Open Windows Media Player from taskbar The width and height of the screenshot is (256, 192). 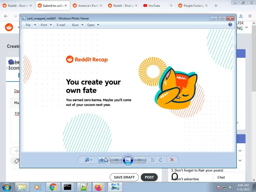pyautogui.click(x=37, y=187)
